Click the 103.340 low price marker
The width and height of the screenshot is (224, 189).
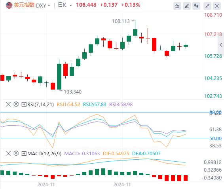coord(72,92)
